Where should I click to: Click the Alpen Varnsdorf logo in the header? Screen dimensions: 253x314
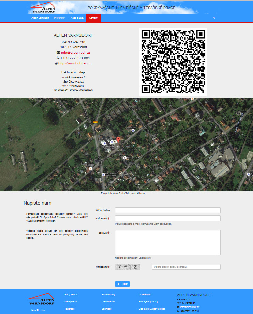pyautogui.click(x=43, y=8)
